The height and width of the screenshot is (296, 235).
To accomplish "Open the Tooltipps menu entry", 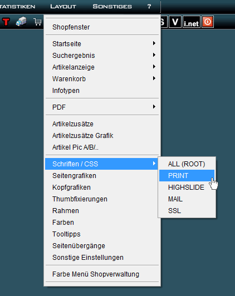I will click(x=102, y=234).
